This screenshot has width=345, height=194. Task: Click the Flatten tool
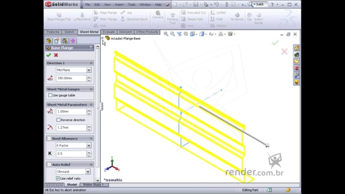218,26
